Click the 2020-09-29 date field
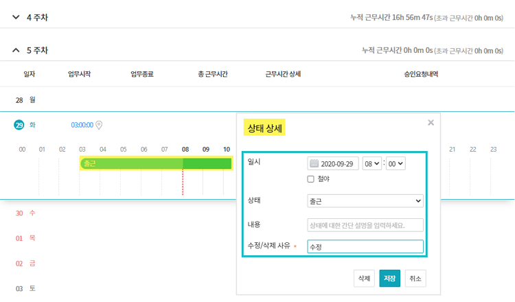The height and width of the screenshot is (302, 515). [333, 163]
